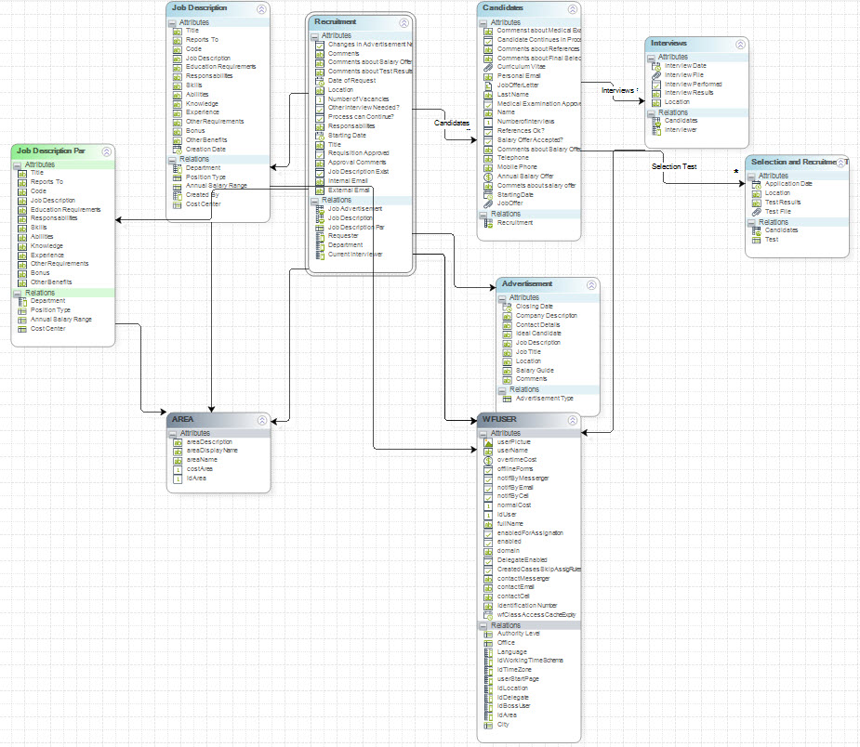Click the Number of Vacancies integer icon
The height and width of the screenshot is (747, 860).
click(x=319, y=98)
